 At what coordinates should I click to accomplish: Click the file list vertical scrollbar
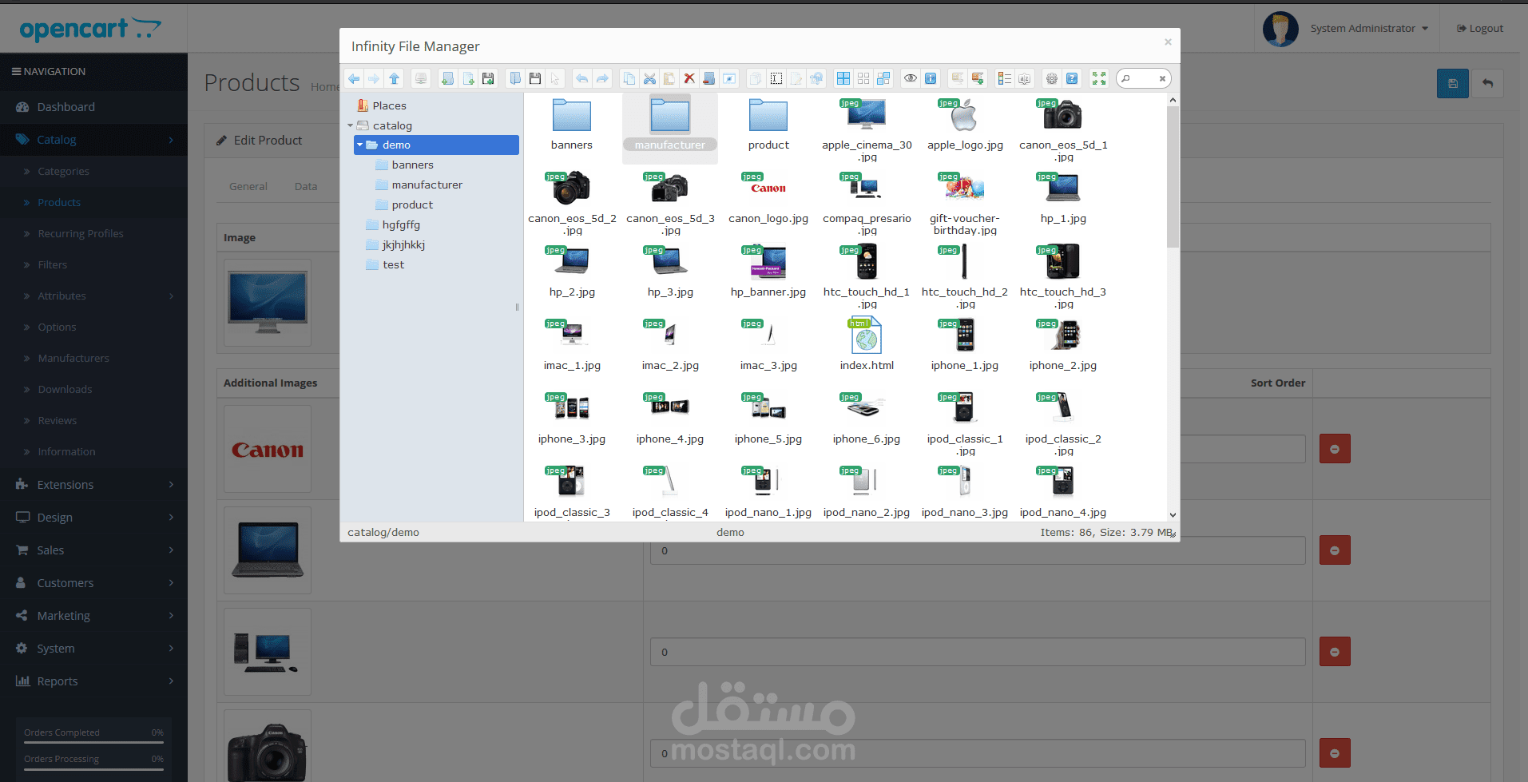tap(1173, 177)
